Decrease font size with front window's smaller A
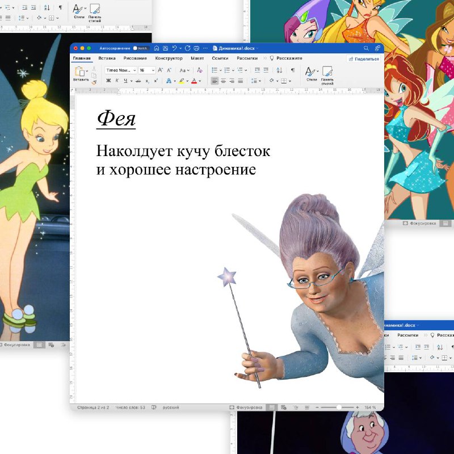Image resolution: width=454 pixels, height=454 pixels. point(169,70)
